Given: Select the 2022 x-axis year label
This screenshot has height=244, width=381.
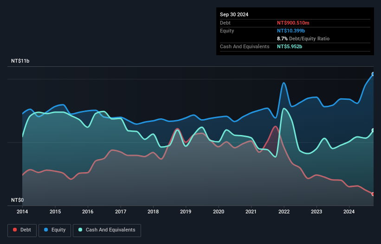Looking at the screenshot, I should point(284,212).
